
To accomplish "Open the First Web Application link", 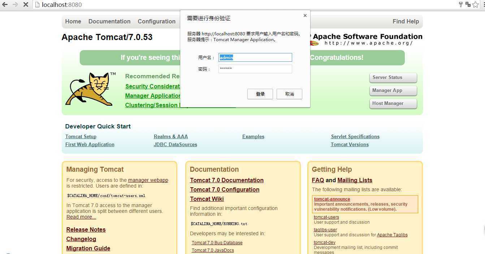I will pyautogui.click(x=90, y=144).
